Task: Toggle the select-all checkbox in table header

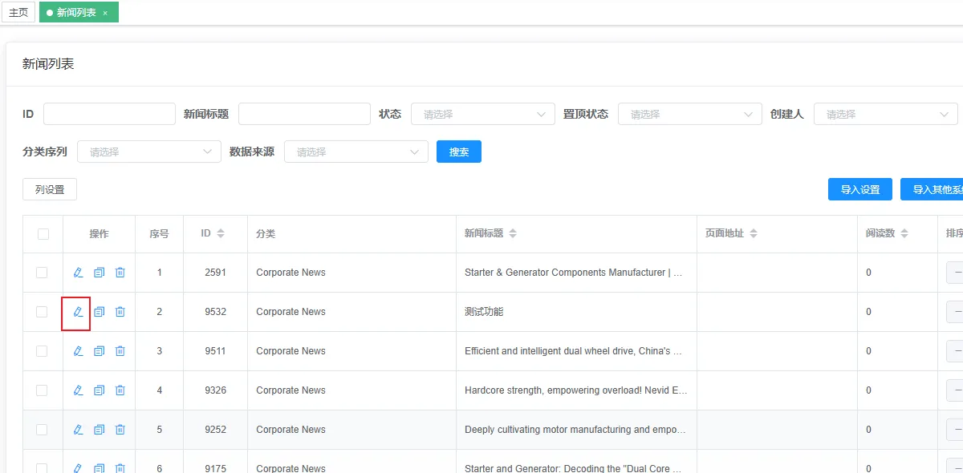Action: click(43, 234)
